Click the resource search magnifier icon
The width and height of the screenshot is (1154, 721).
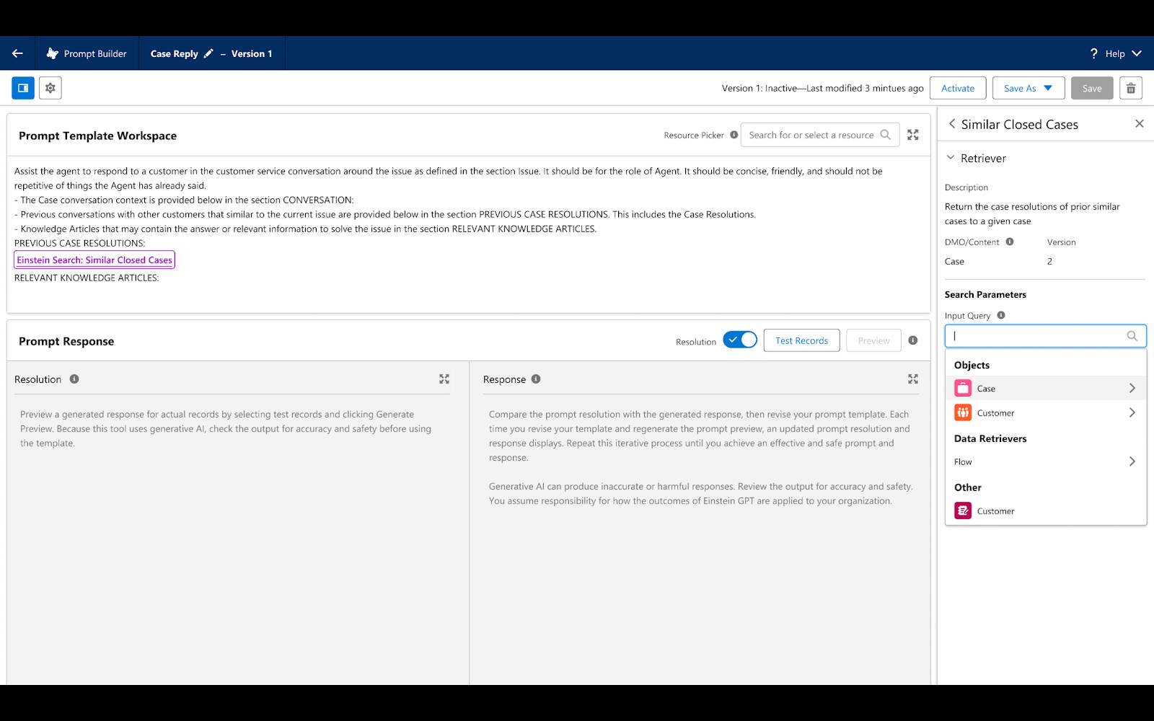[886, 135]
